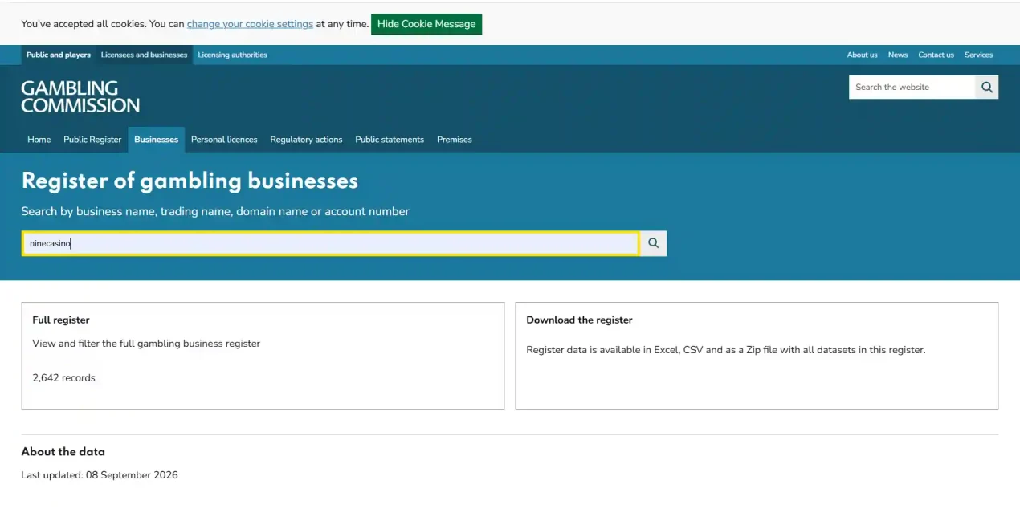Click the 2,642 records text
Screen dimensions: 1020x509
pyautogui.click(x=64, y=378)
